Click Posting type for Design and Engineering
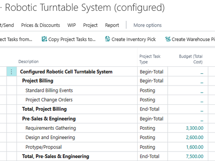This screenshot has height=161, width=215. (x=147, y=137)
